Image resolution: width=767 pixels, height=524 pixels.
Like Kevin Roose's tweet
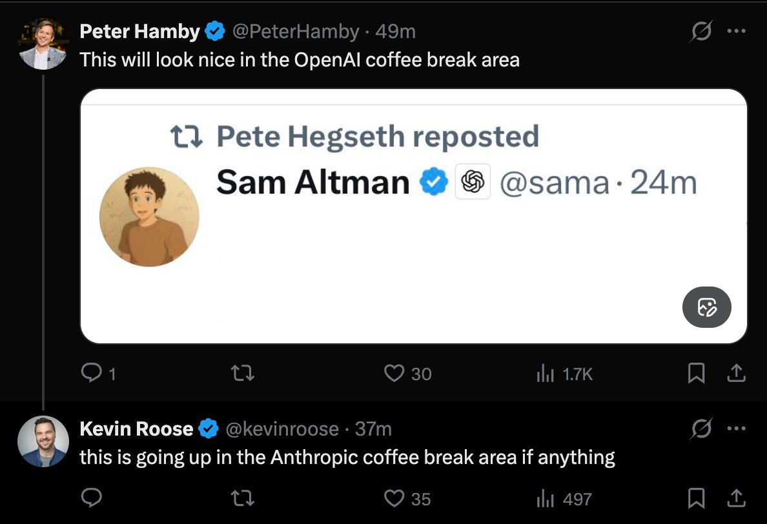(394, 498)
